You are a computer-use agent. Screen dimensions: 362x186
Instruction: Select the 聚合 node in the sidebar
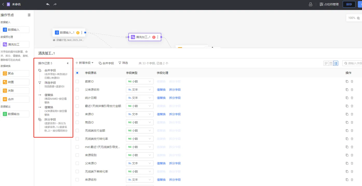tap(15, 74)
